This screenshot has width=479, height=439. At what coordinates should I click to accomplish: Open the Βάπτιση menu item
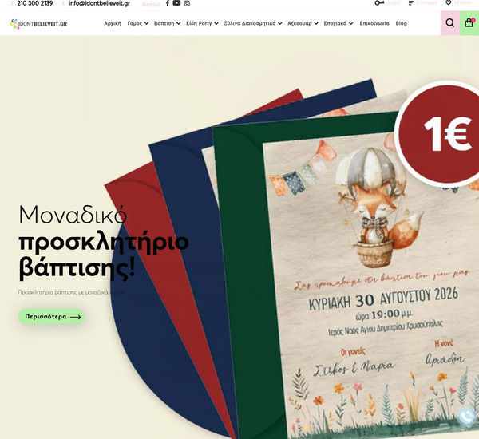tap(164, 23)
